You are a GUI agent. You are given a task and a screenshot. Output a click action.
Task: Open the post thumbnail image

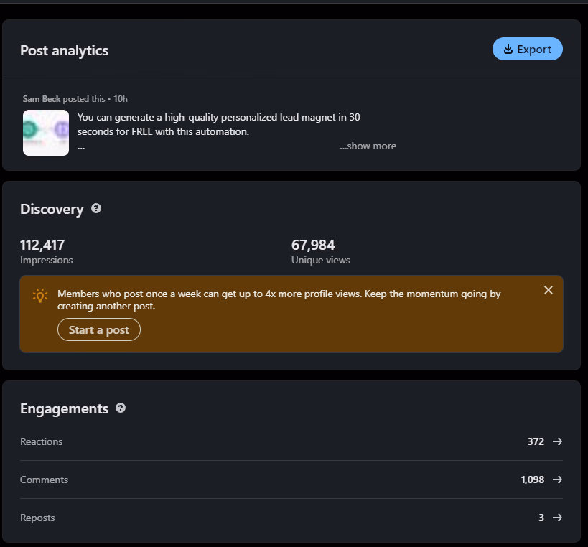(x=46, y=133)
